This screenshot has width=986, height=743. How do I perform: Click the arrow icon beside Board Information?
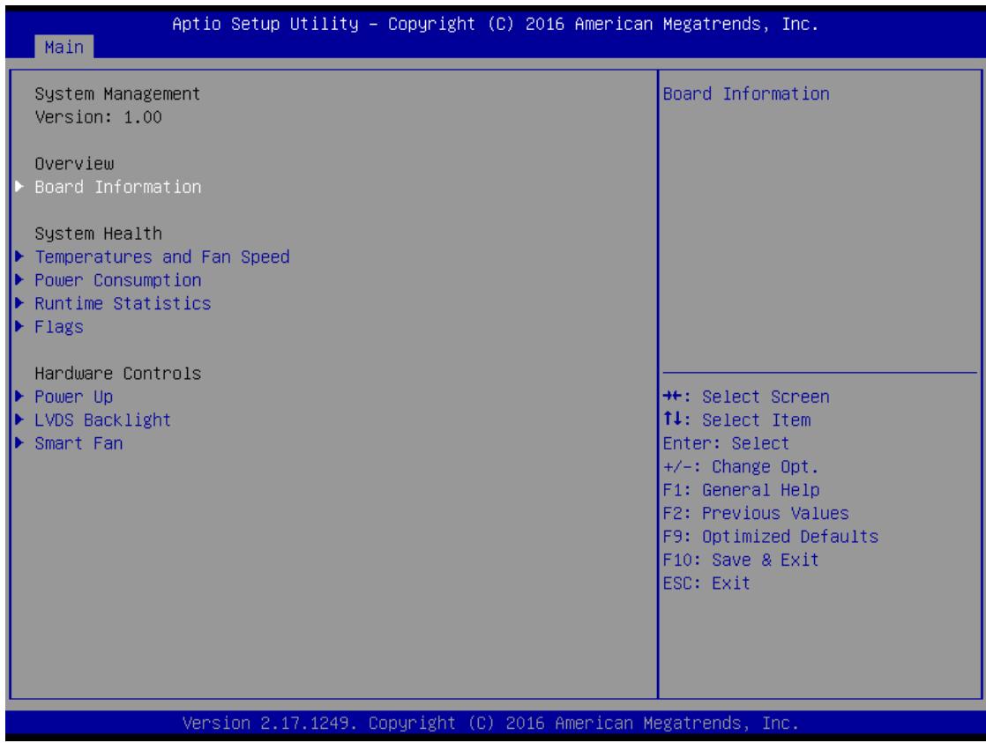19,187
